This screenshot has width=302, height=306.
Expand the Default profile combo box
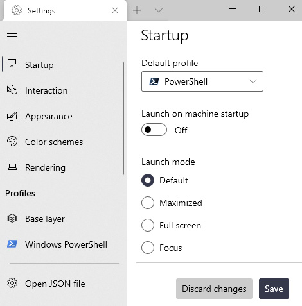coord(202,81)
